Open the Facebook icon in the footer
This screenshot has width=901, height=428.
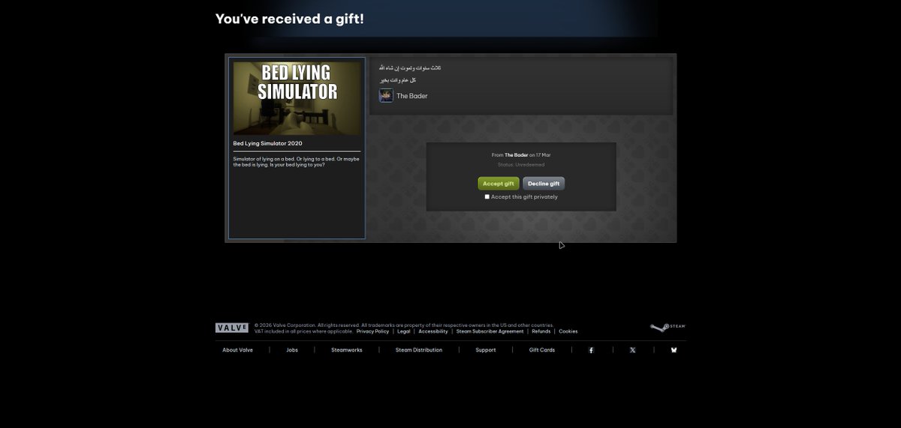coord(591,350)
